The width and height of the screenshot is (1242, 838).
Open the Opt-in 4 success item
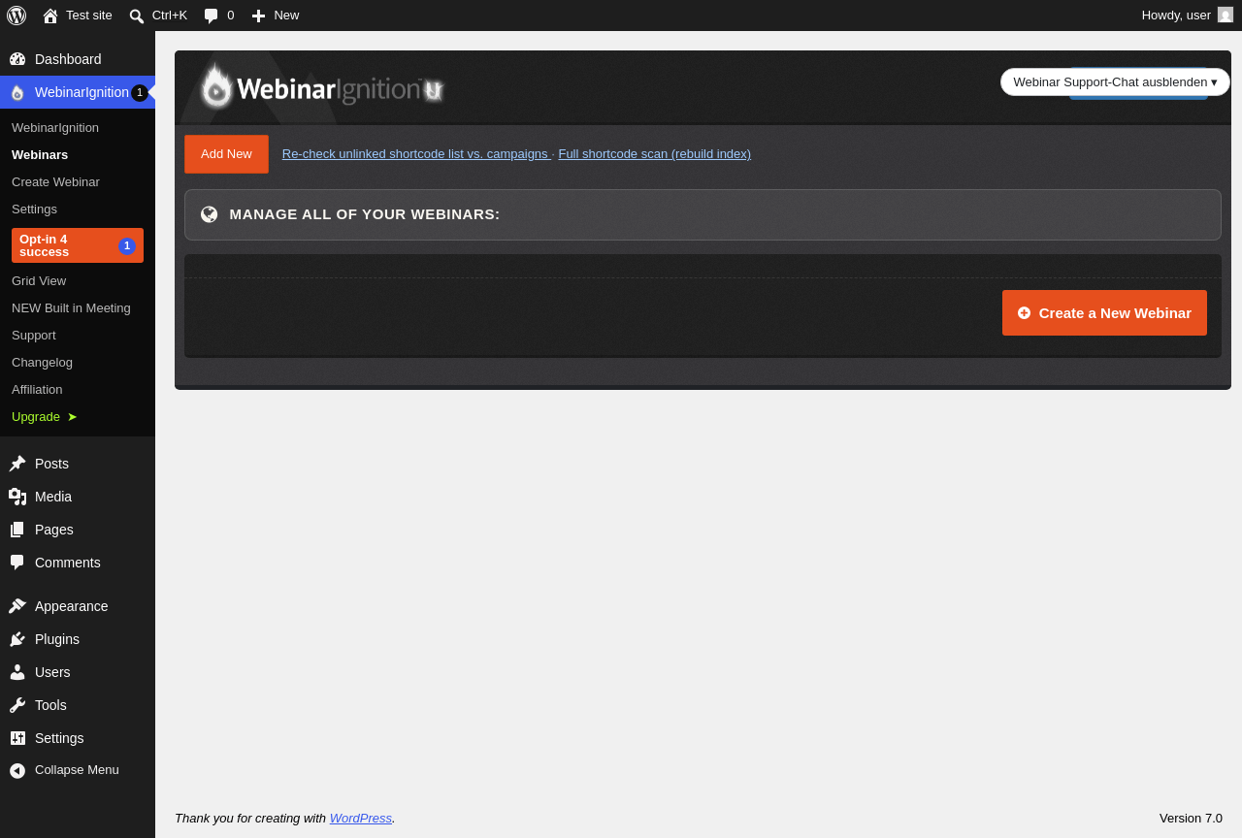[78, 245]
